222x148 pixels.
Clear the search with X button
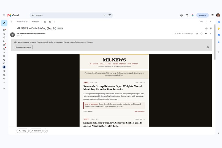click(104, 15)
